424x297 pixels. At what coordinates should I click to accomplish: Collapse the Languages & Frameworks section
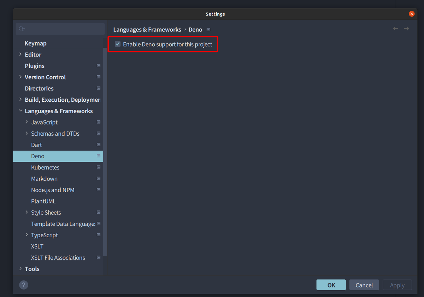(20, 111)
